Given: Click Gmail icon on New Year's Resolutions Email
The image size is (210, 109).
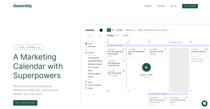Looking at the screenshot, I should pyautogui.click(x=144, y=49).
